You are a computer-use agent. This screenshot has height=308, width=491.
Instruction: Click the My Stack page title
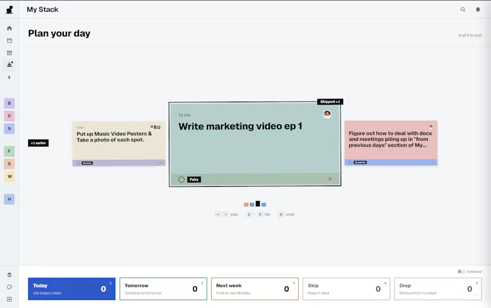[x=42, y=9]
